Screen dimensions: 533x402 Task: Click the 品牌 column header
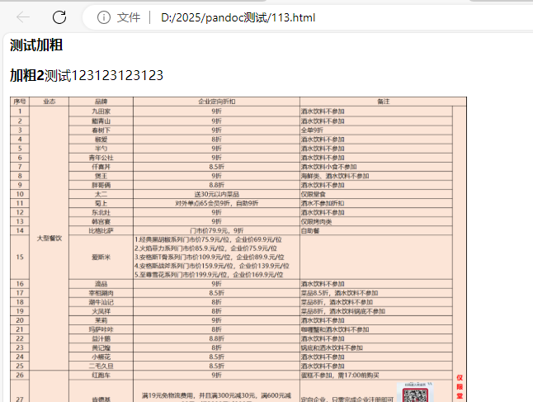pyautogui.click(x=101, y=102)
